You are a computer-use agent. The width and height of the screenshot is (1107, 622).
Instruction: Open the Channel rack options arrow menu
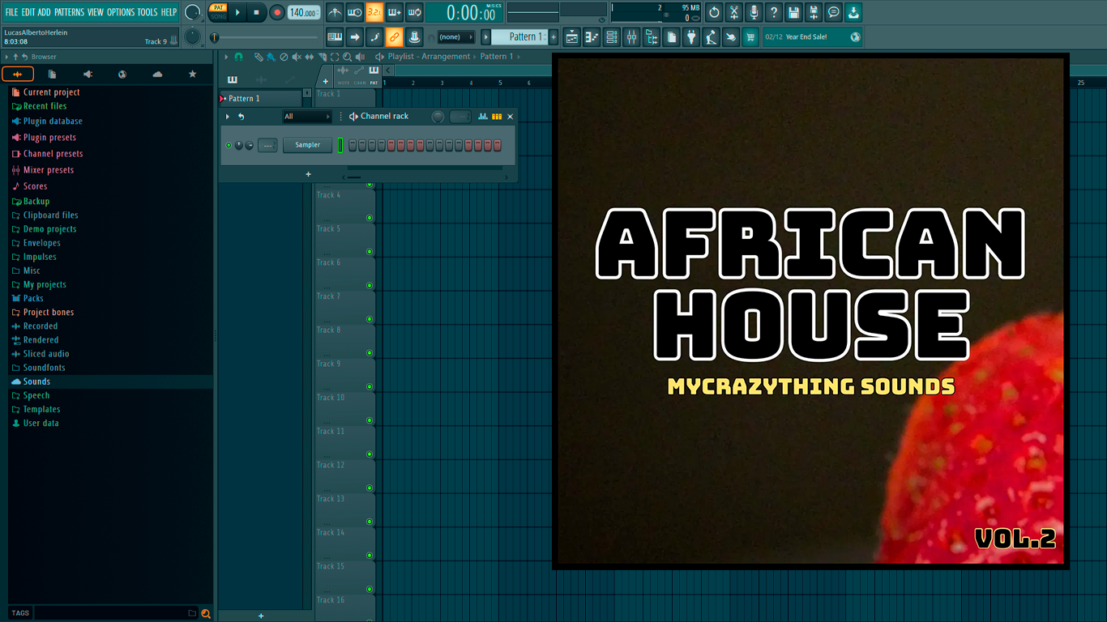coord(228,117)
